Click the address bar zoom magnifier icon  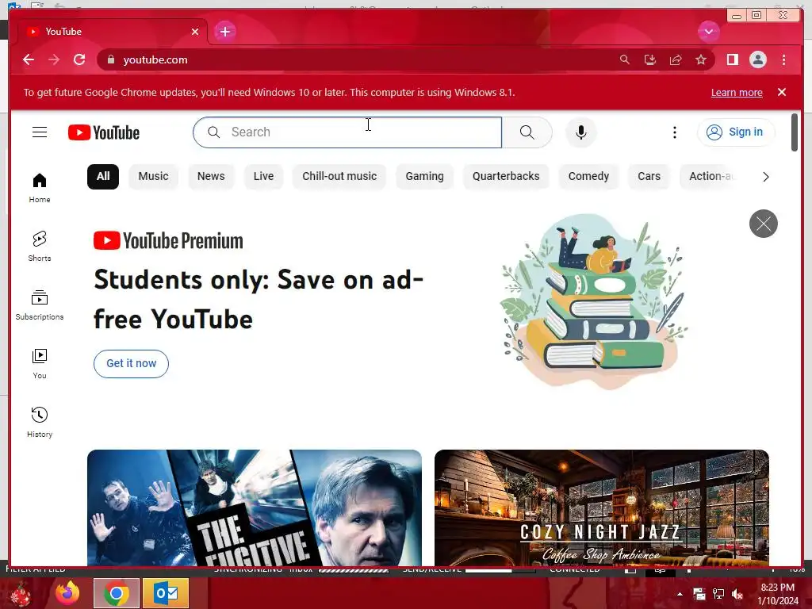(x=625, y=59)
